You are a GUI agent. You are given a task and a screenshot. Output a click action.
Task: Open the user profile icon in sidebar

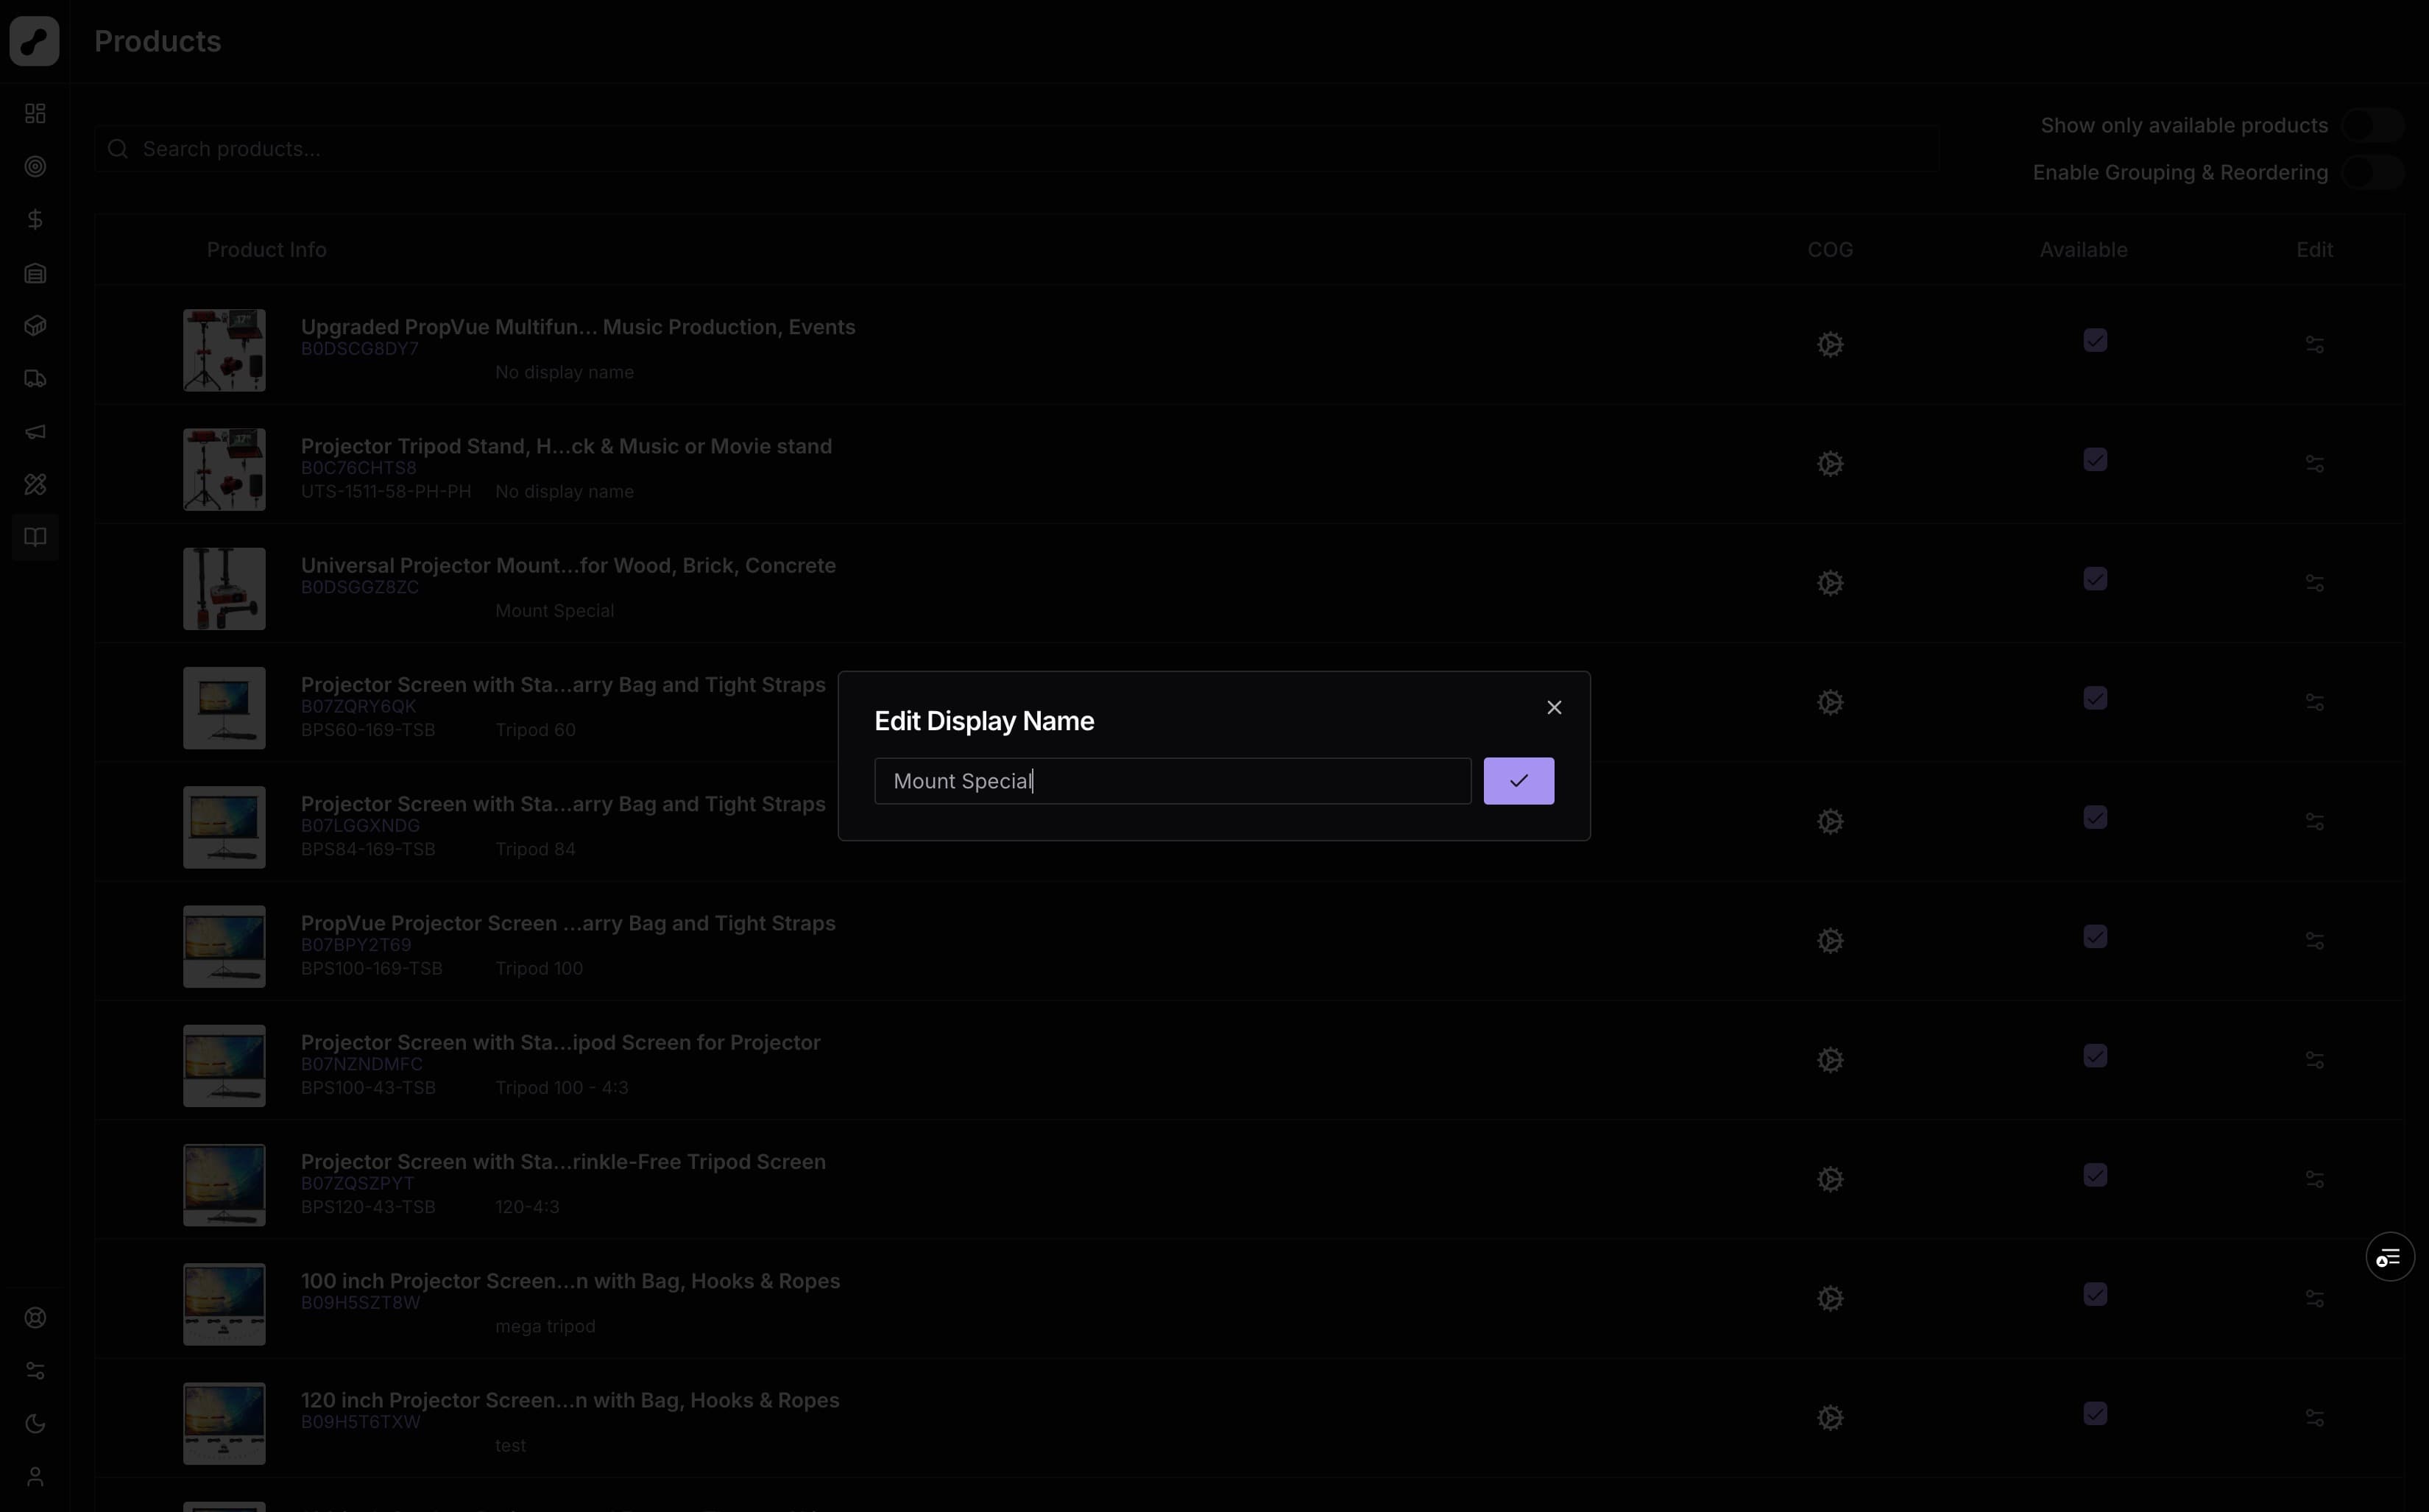[x=35, y=1477]
